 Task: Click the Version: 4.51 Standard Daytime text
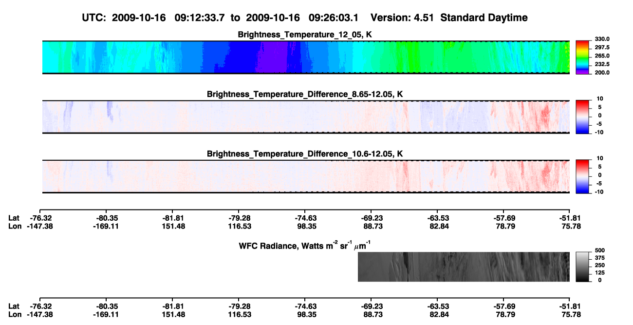pos(449,18)
